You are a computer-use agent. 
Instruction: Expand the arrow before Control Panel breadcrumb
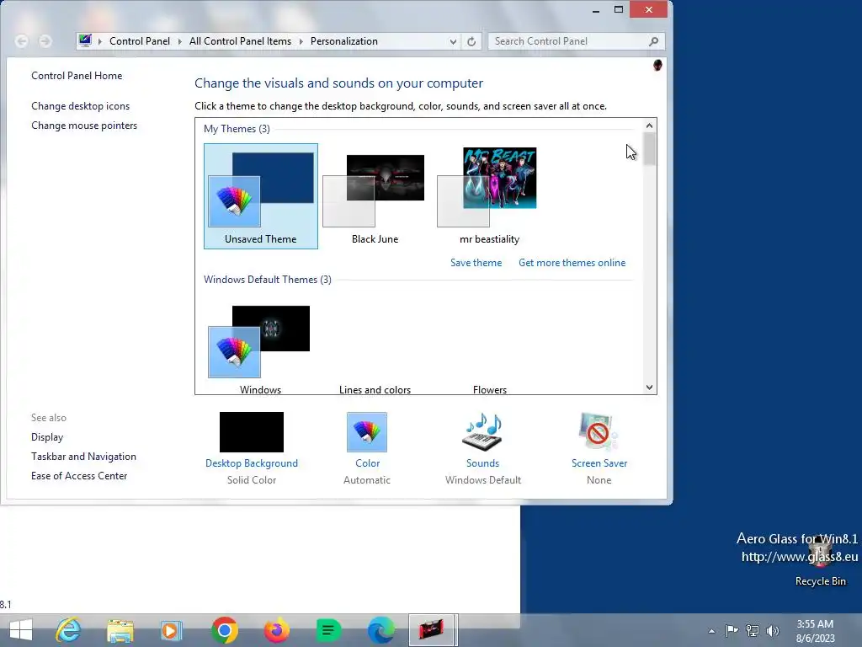(x=100, y=41)
